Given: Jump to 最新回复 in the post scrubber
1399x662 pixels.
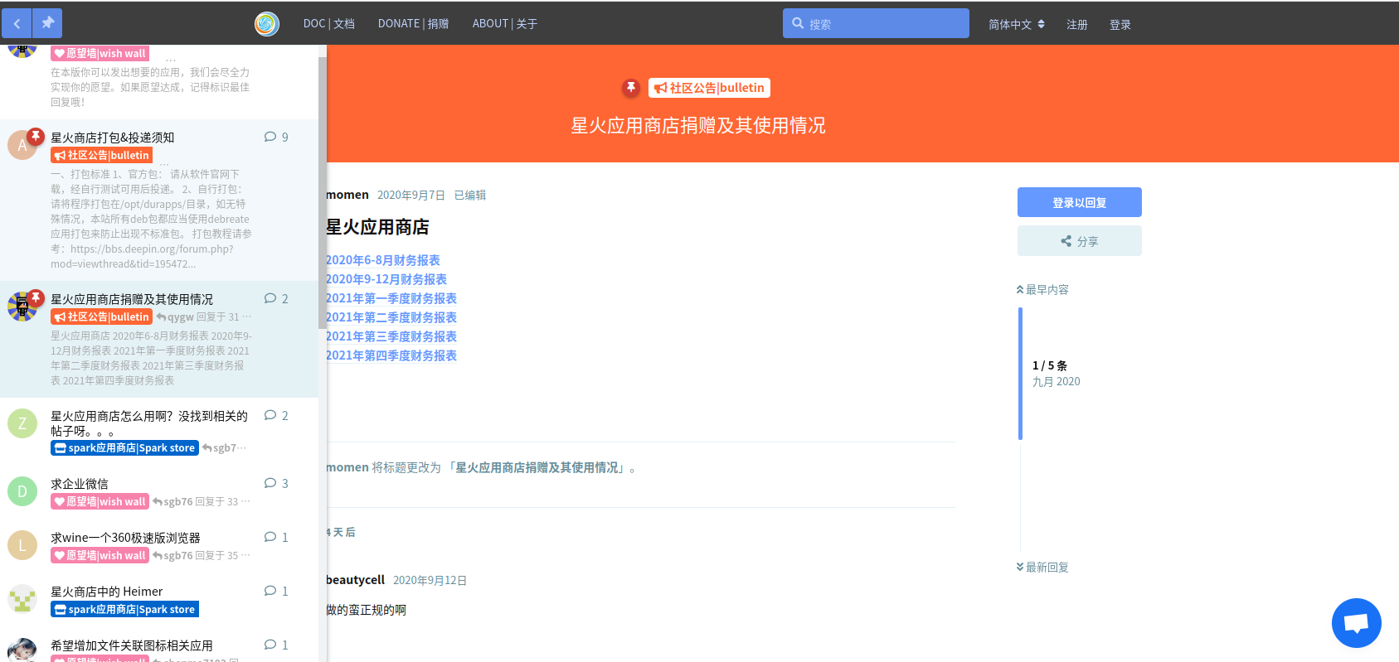Looking at the screenshot, I should [1042, 568].
